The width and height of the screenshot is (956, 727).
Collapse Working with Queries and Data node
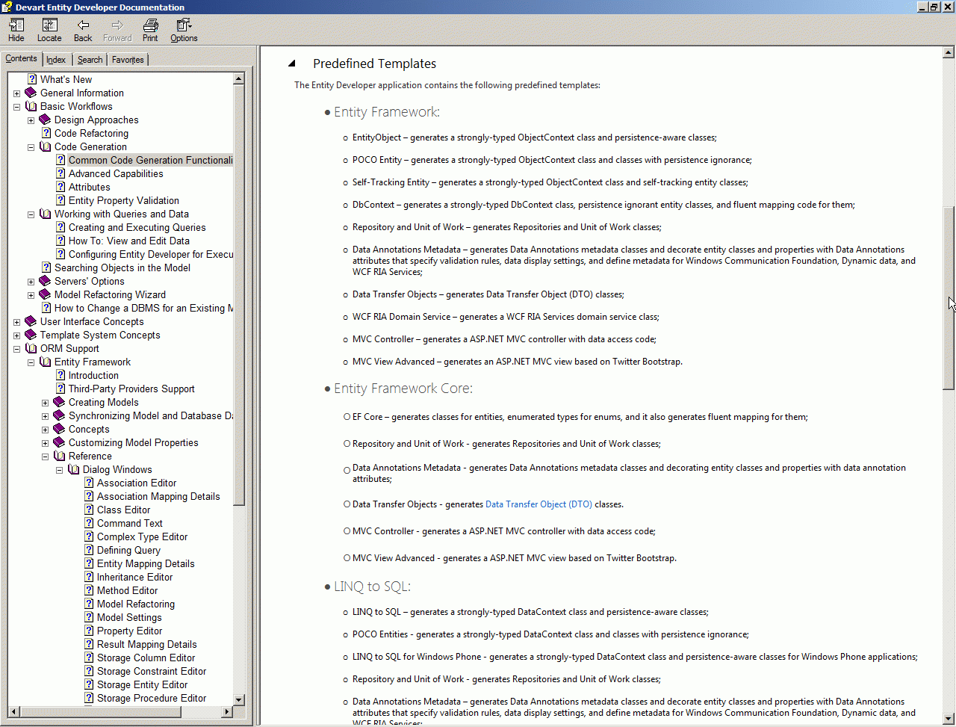click(x=31, y=214)
